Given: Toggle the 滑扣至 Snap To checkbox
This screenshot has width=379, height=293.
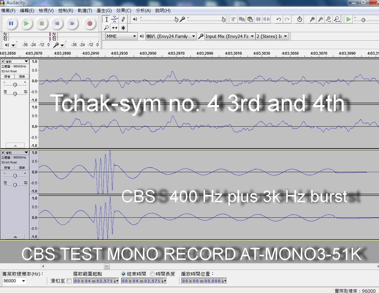Looking at the screenshot, I should 69,281.
